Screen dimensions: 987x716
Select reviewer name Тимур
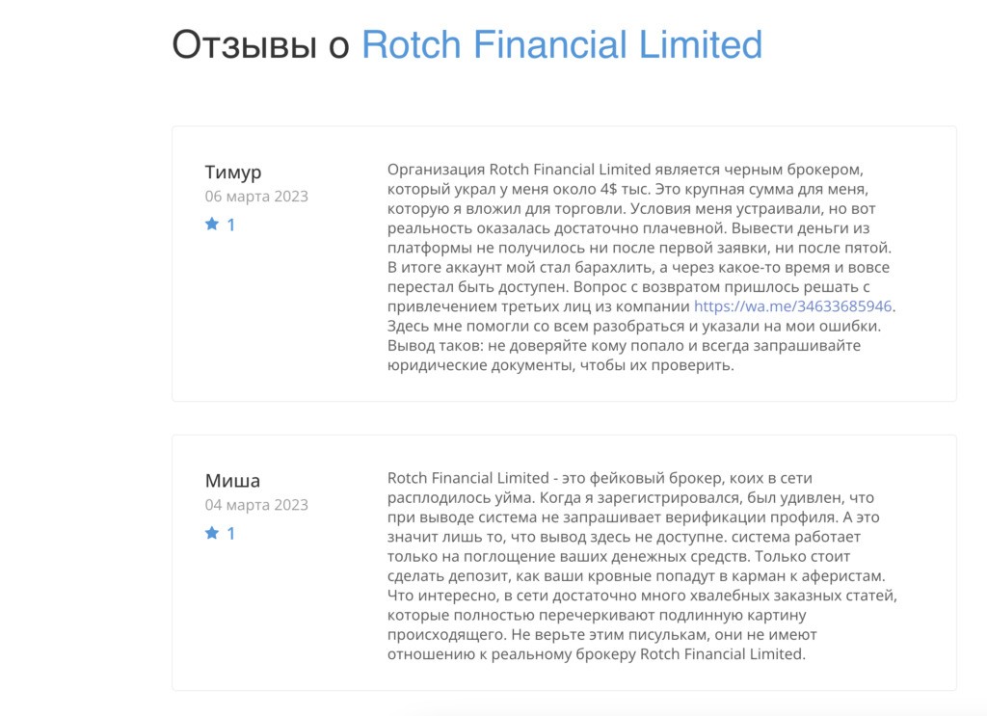(233, 172)
